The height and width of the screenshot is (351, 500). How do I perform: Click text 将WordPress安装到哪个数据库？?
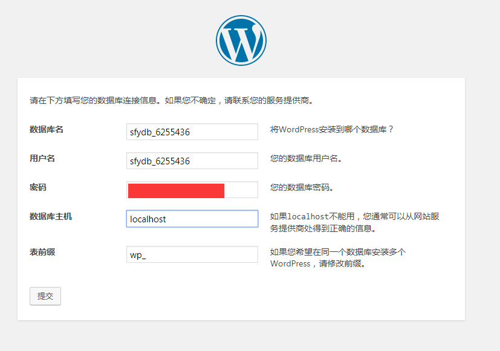332,129
